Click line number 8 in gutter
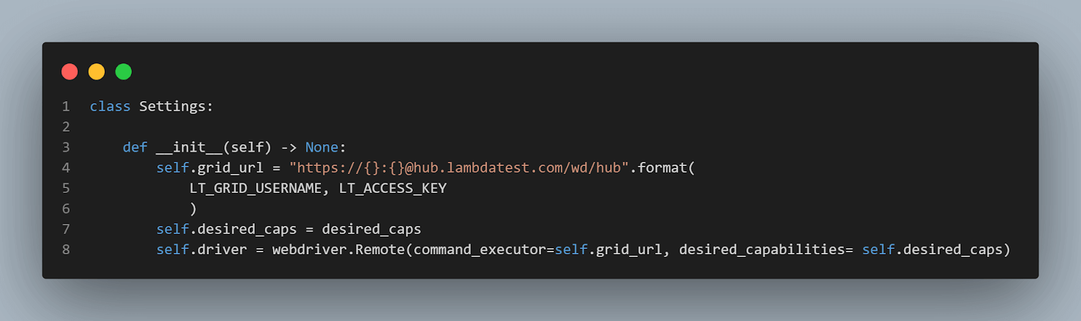This screenshot has width=1081, height=321. [66, 250]
